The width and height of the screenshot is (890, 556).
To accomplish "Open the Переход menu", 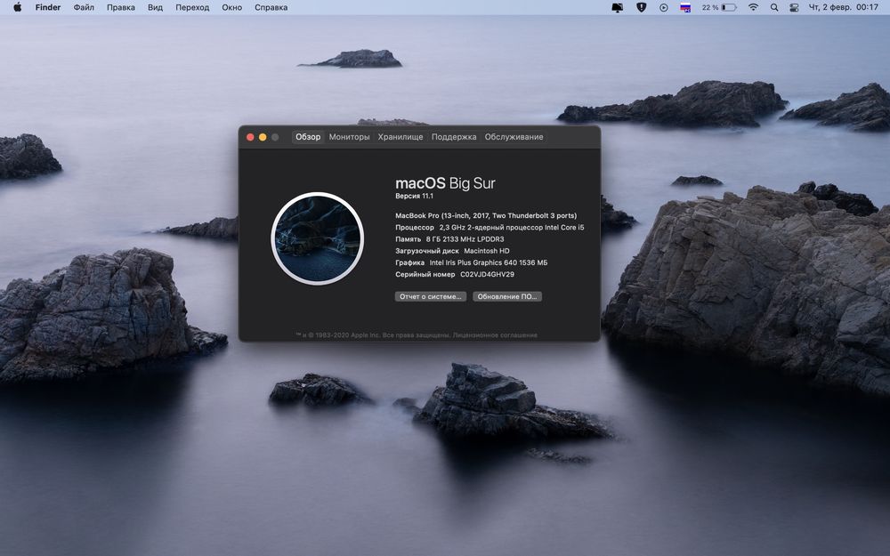I will click(x=192, y=7).
